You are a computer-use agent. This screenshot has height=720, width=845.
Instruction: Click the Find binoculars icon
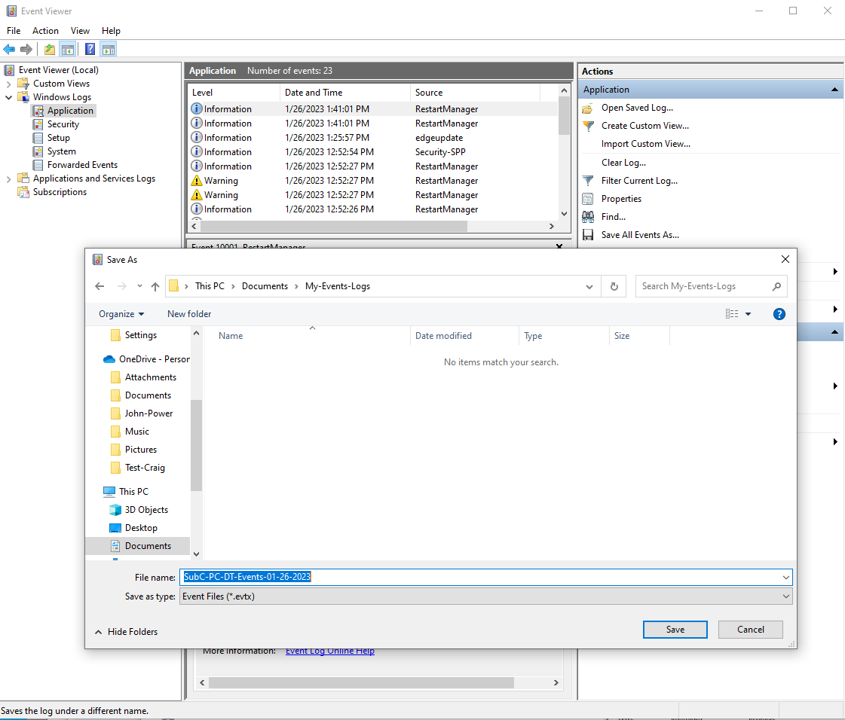tap(588, 217)
